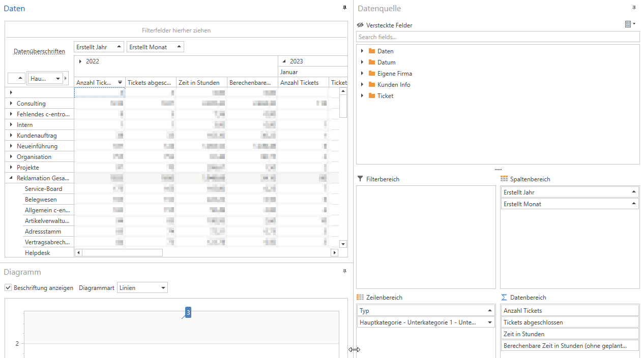The height and width of the screenshot is (358, 641).
Task: Expand the Ticket folder in field list
Action: coord(362,96)
